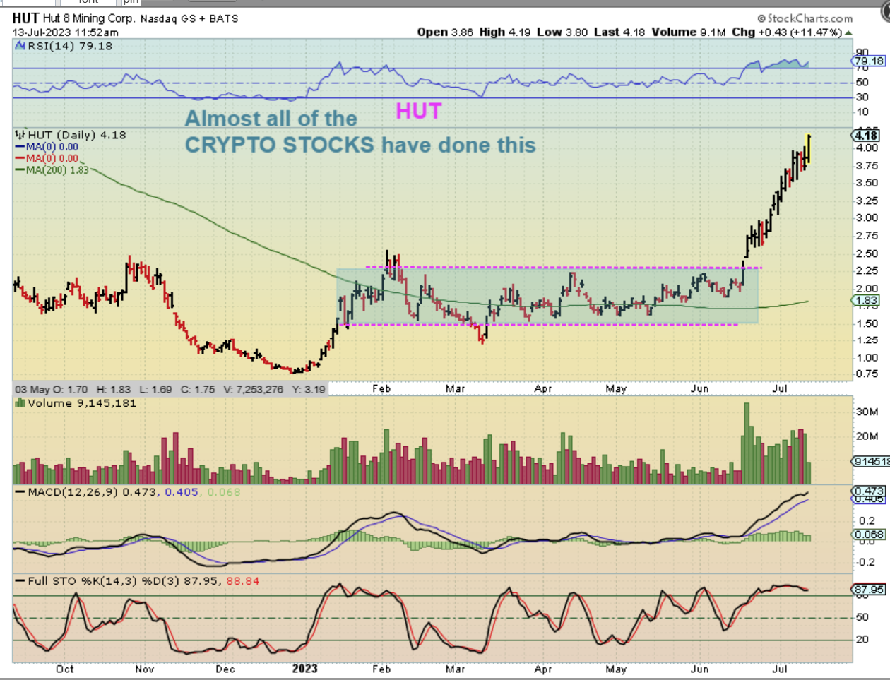The width and height of the screenshot is (890, 680).
Task: Click the Nov label on the date axis
Action: pos(145,668)
